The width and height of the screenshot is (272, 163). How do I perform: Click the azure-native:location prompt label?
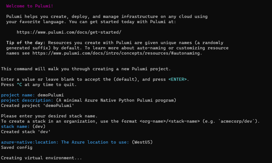tap(65, 142)
